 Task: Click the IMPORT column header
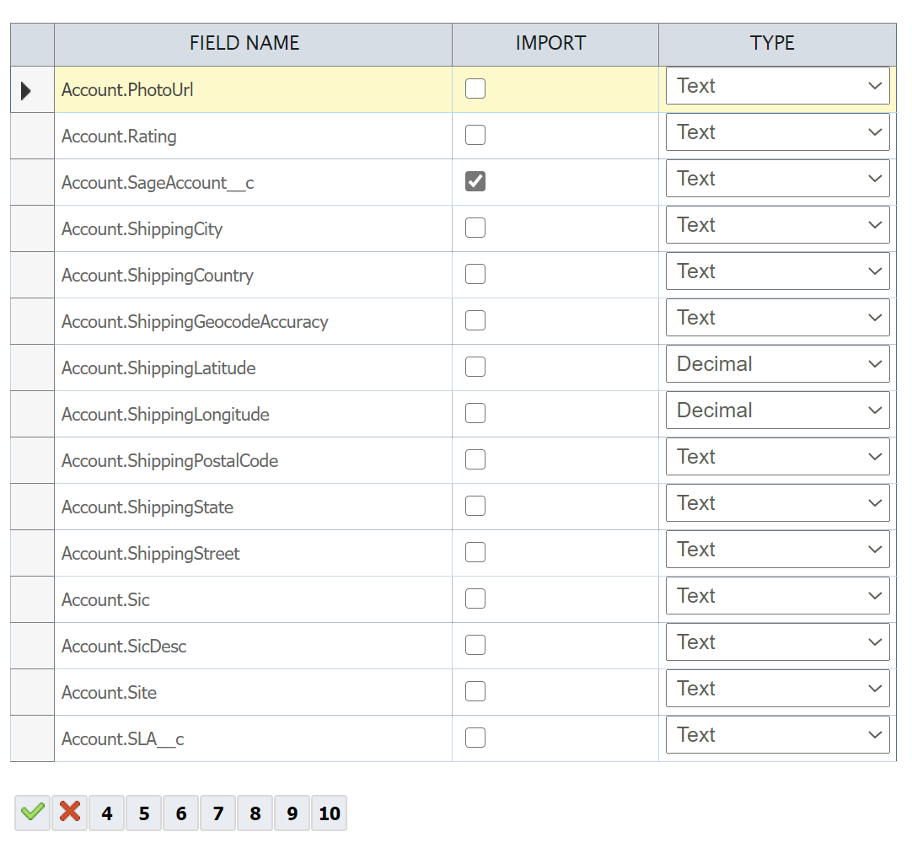click(x=550, y=44)
